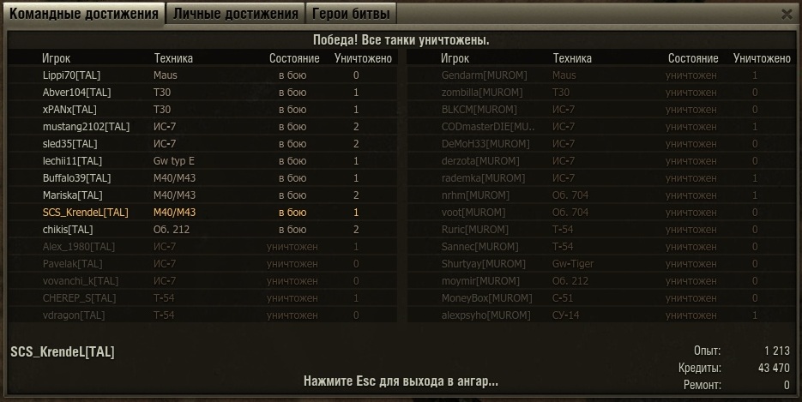Screen dimensions: 802x402
Task: Select enemy player alexpsyho[MUROM] row
Action: click(601, 315)
